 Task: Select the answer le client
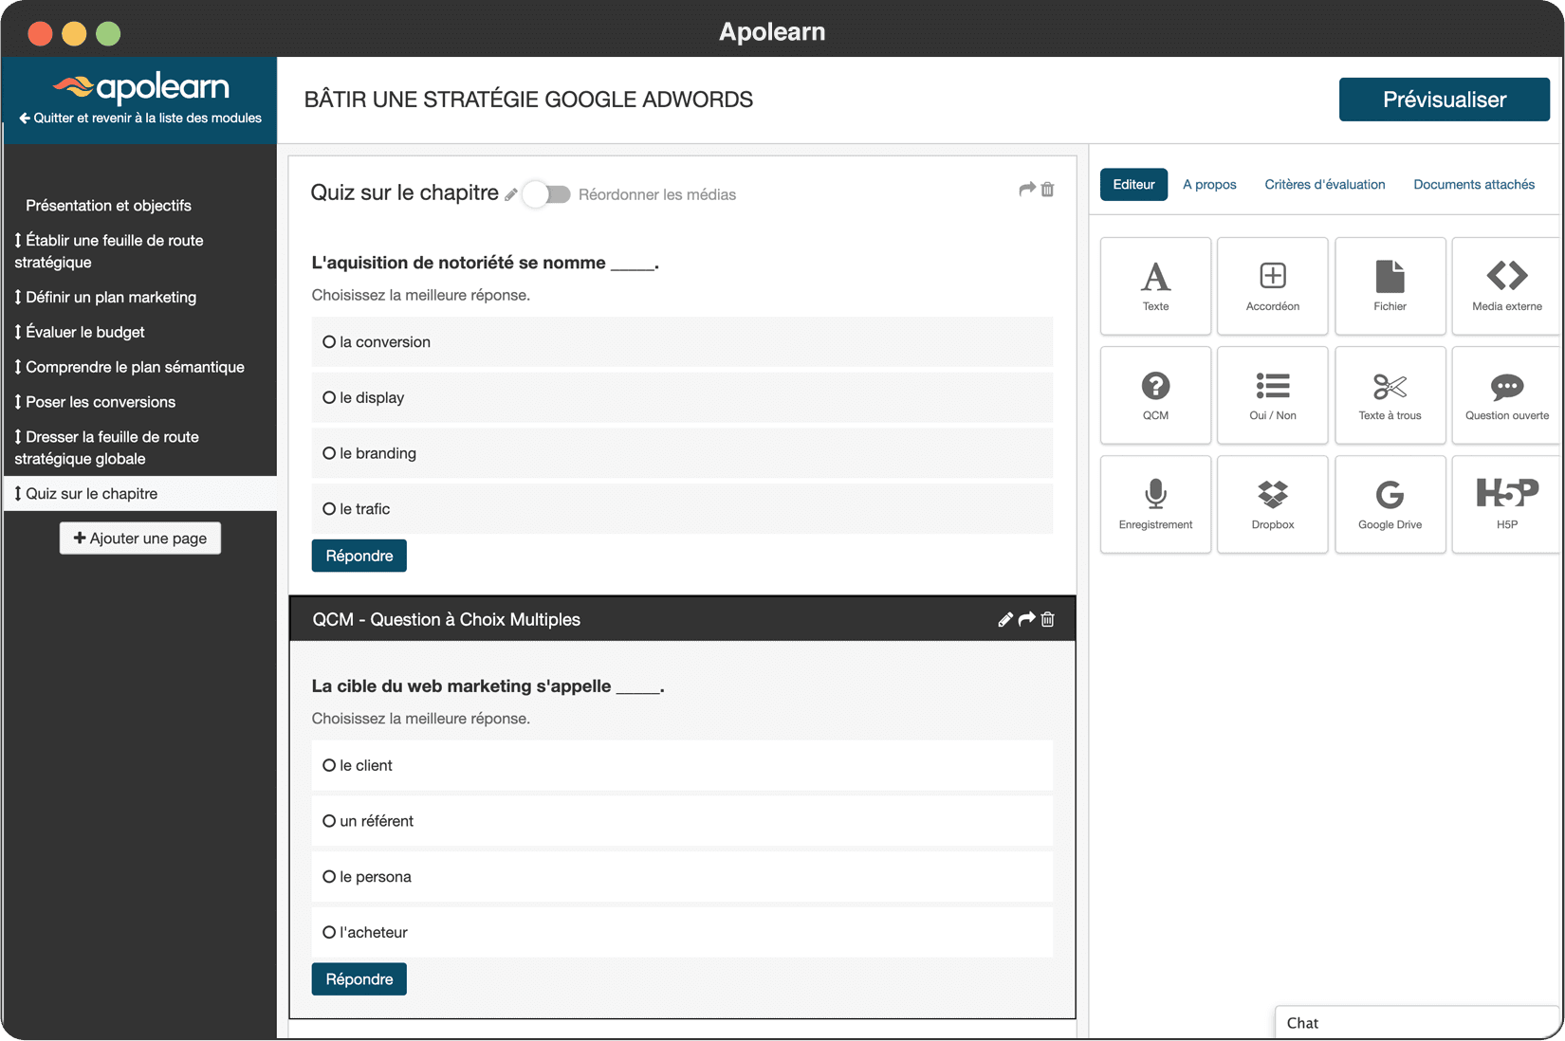point(682,766)
